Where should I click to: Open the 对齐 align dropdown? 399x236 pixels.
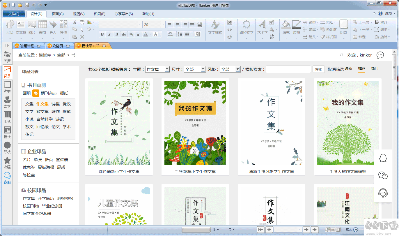(382, 22)
